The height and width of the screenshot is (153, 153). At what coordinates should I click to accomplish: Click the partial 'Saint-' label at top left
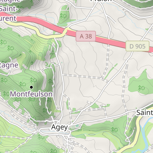[9, 9]
